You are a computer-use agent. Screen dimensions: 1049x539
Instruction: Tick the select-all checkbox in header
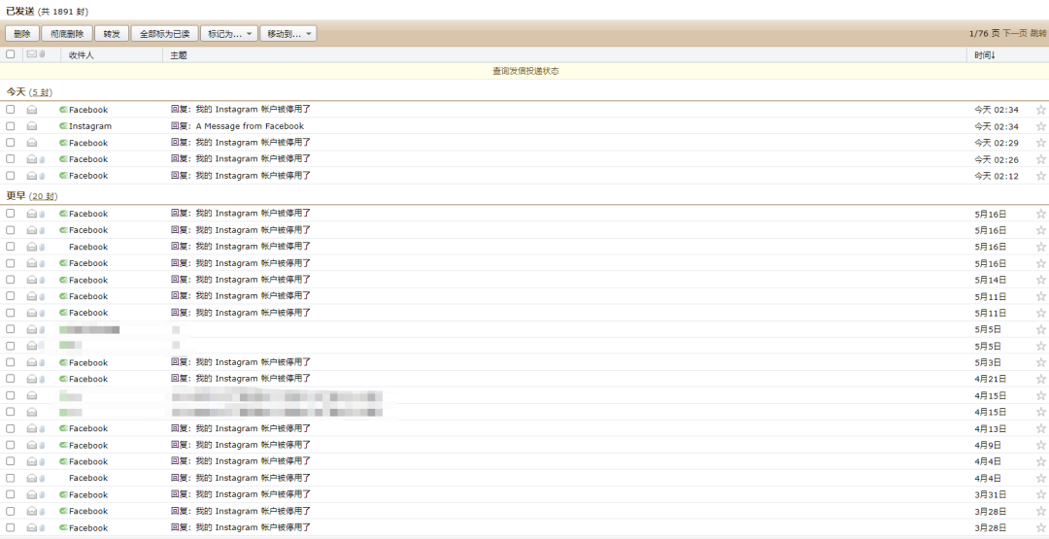point(10,54)
